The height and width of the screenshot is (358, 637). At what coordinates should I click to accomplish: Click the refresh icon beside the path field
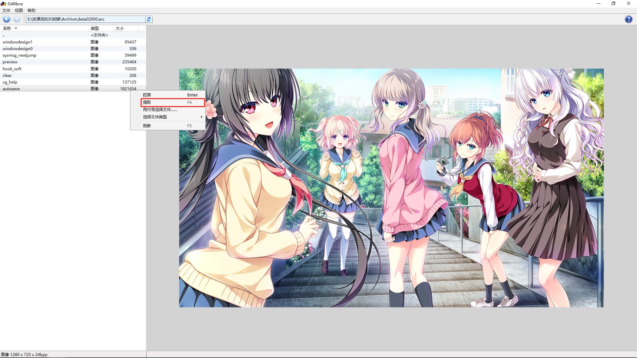coord(149,19)
